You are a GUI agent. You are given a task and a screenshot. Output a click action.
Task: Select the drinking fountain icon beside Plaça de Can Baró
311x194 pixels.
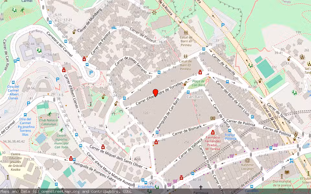click(185, 84)
